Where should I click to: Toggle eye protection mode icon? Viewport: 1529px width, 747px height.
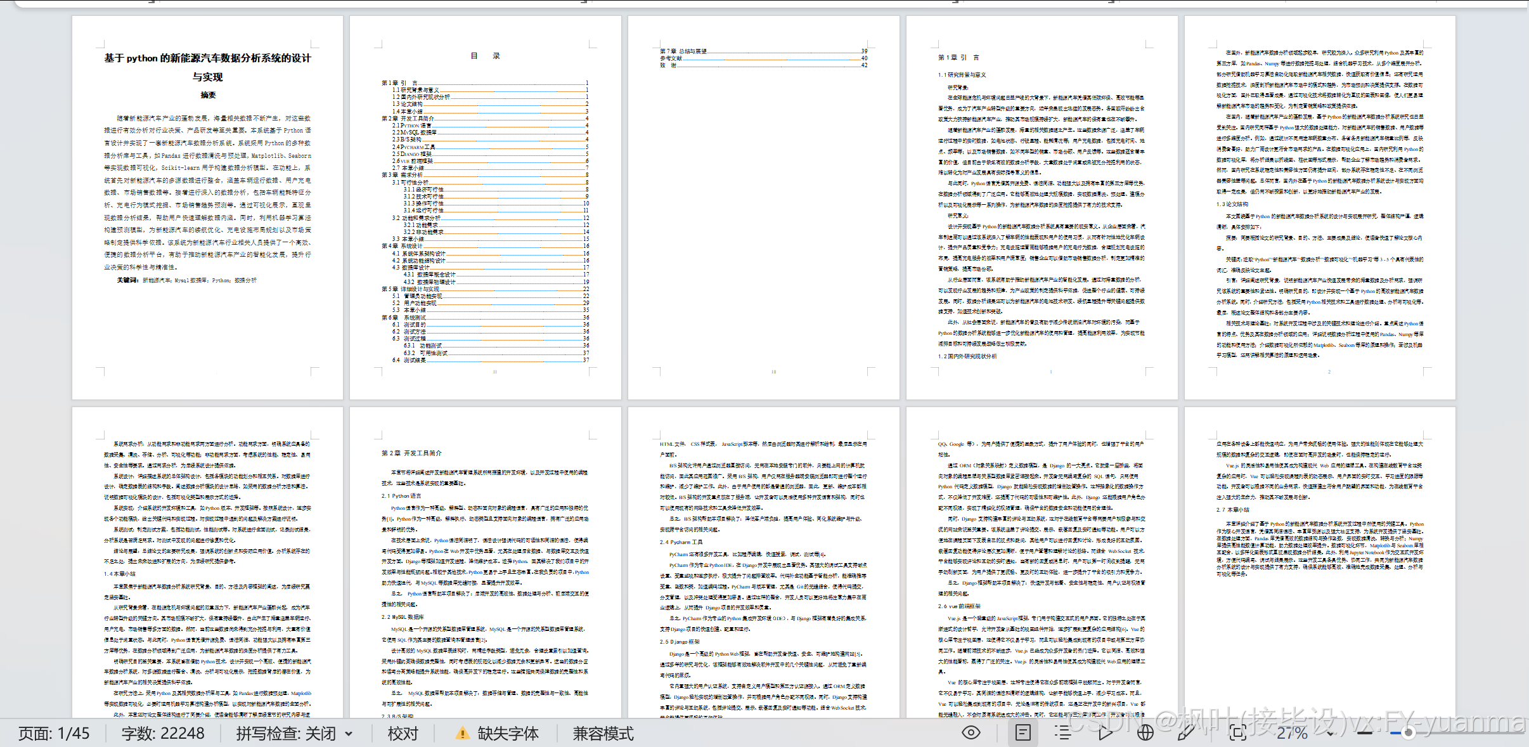coord(971,733)
